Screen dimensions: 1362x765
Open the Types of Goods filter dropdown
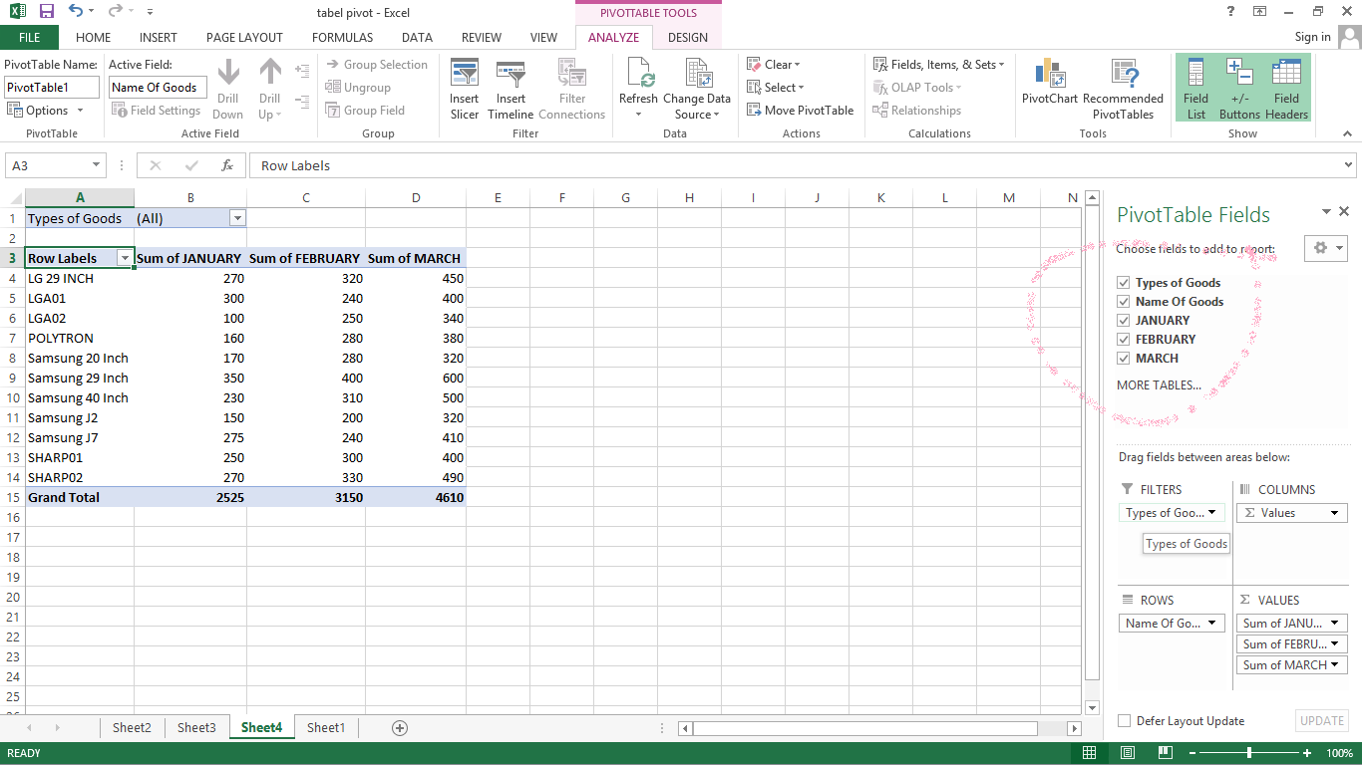coord(237,217)
